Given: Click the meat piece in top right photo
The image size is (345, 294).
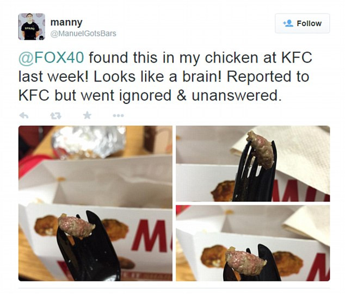Looking at the screenshot, I should (x=260, y=149).
